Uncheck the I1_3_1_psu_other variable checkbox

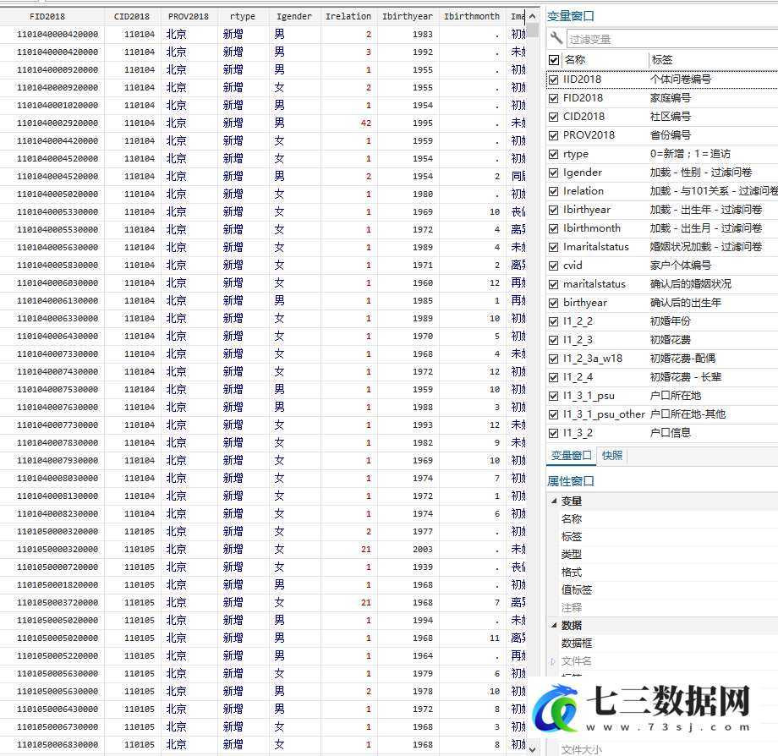tap(554, 414)
